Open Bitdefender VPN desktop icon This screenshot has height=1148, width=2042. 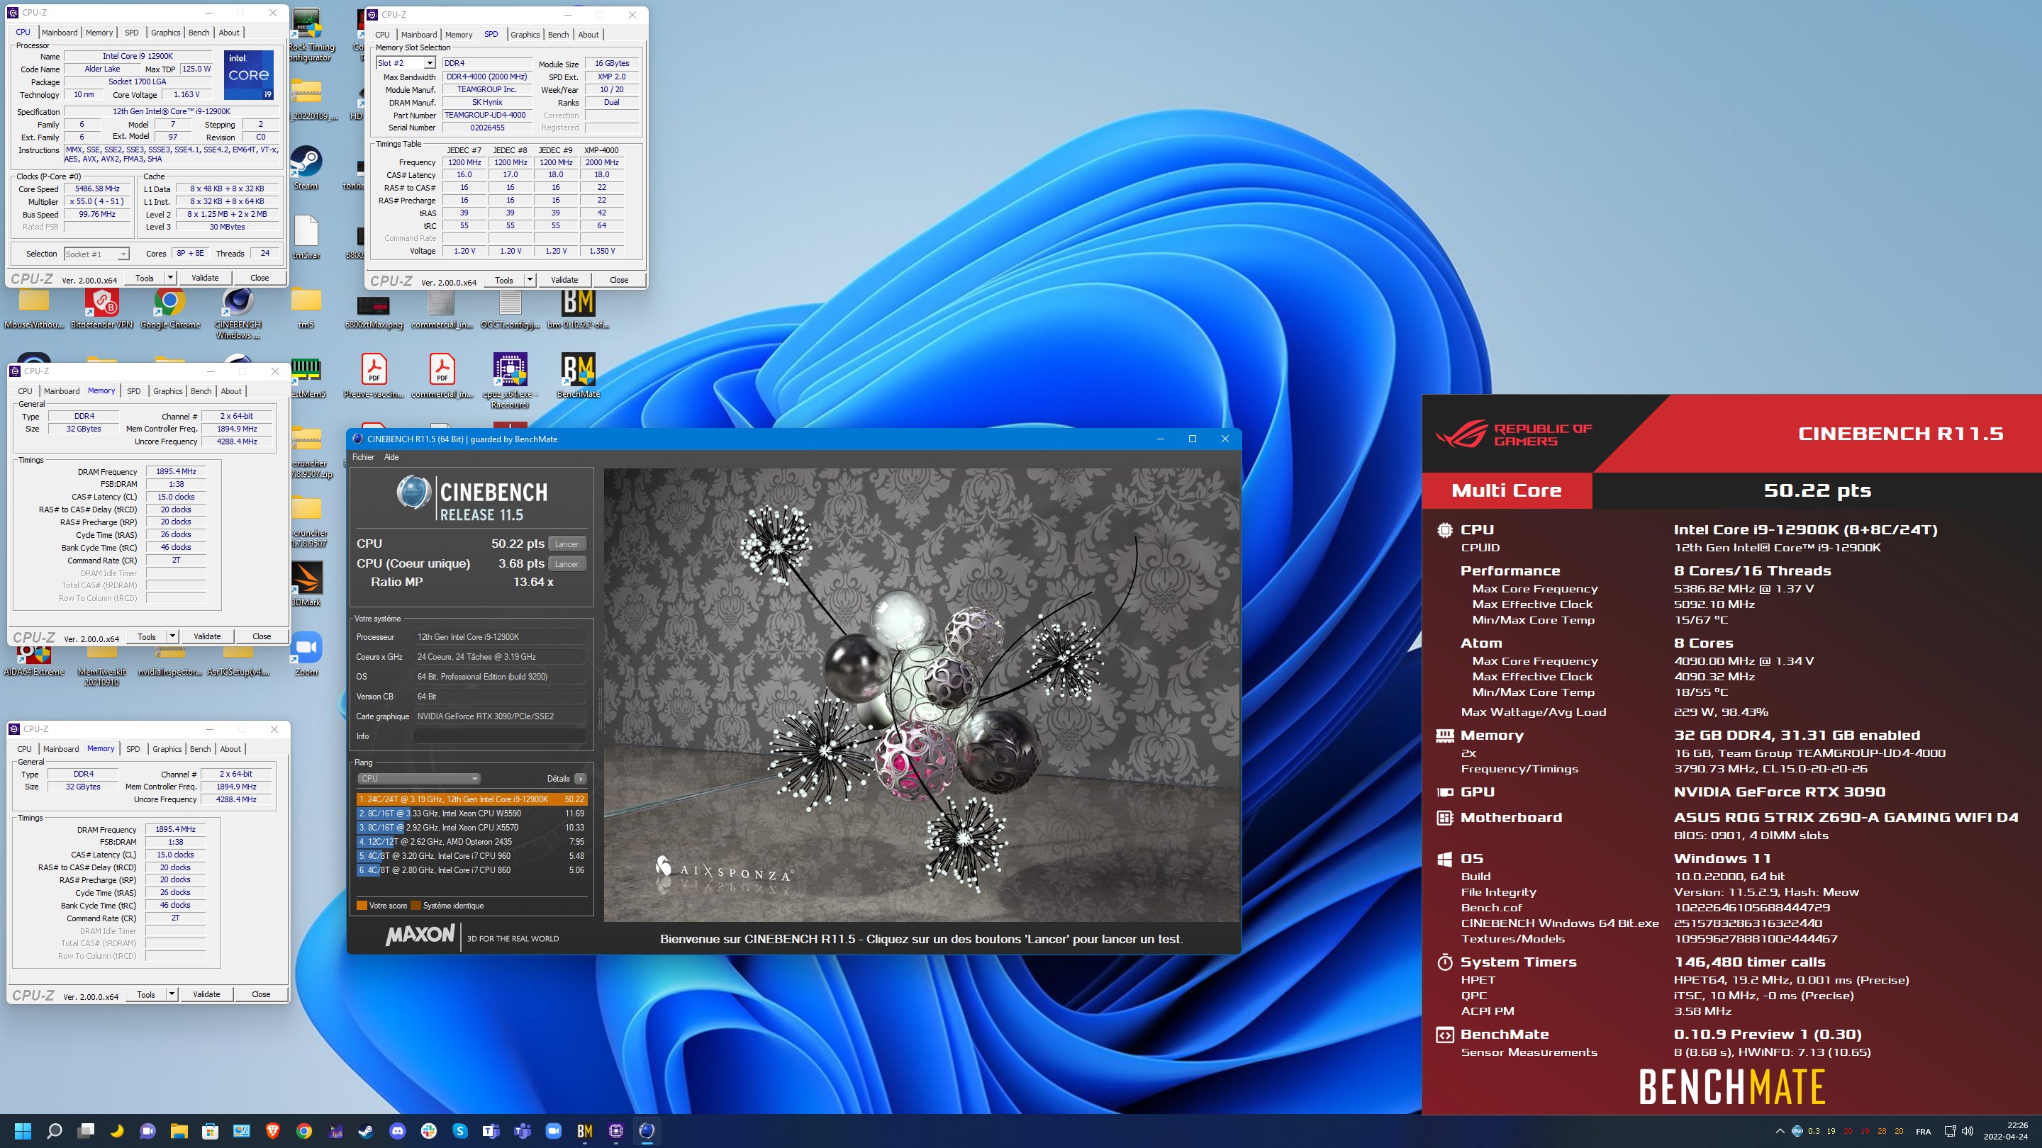(x=101, y=308)
